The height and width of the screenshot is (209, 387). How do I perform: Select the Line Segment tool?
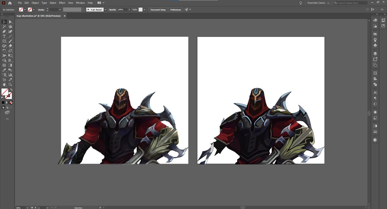click(x=10, y=36)
